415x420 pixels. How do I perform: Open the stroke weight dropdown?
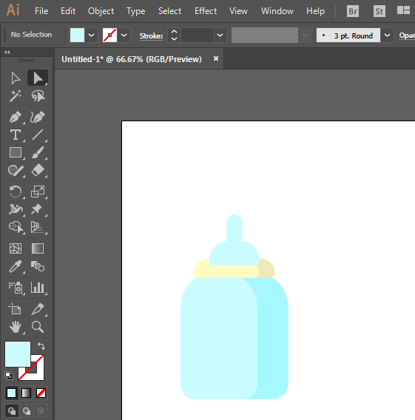220,35
